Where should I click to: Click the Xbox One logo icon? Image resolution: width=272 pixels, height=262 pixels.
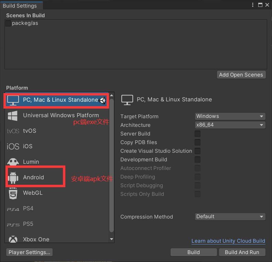[x=13, y=239]
